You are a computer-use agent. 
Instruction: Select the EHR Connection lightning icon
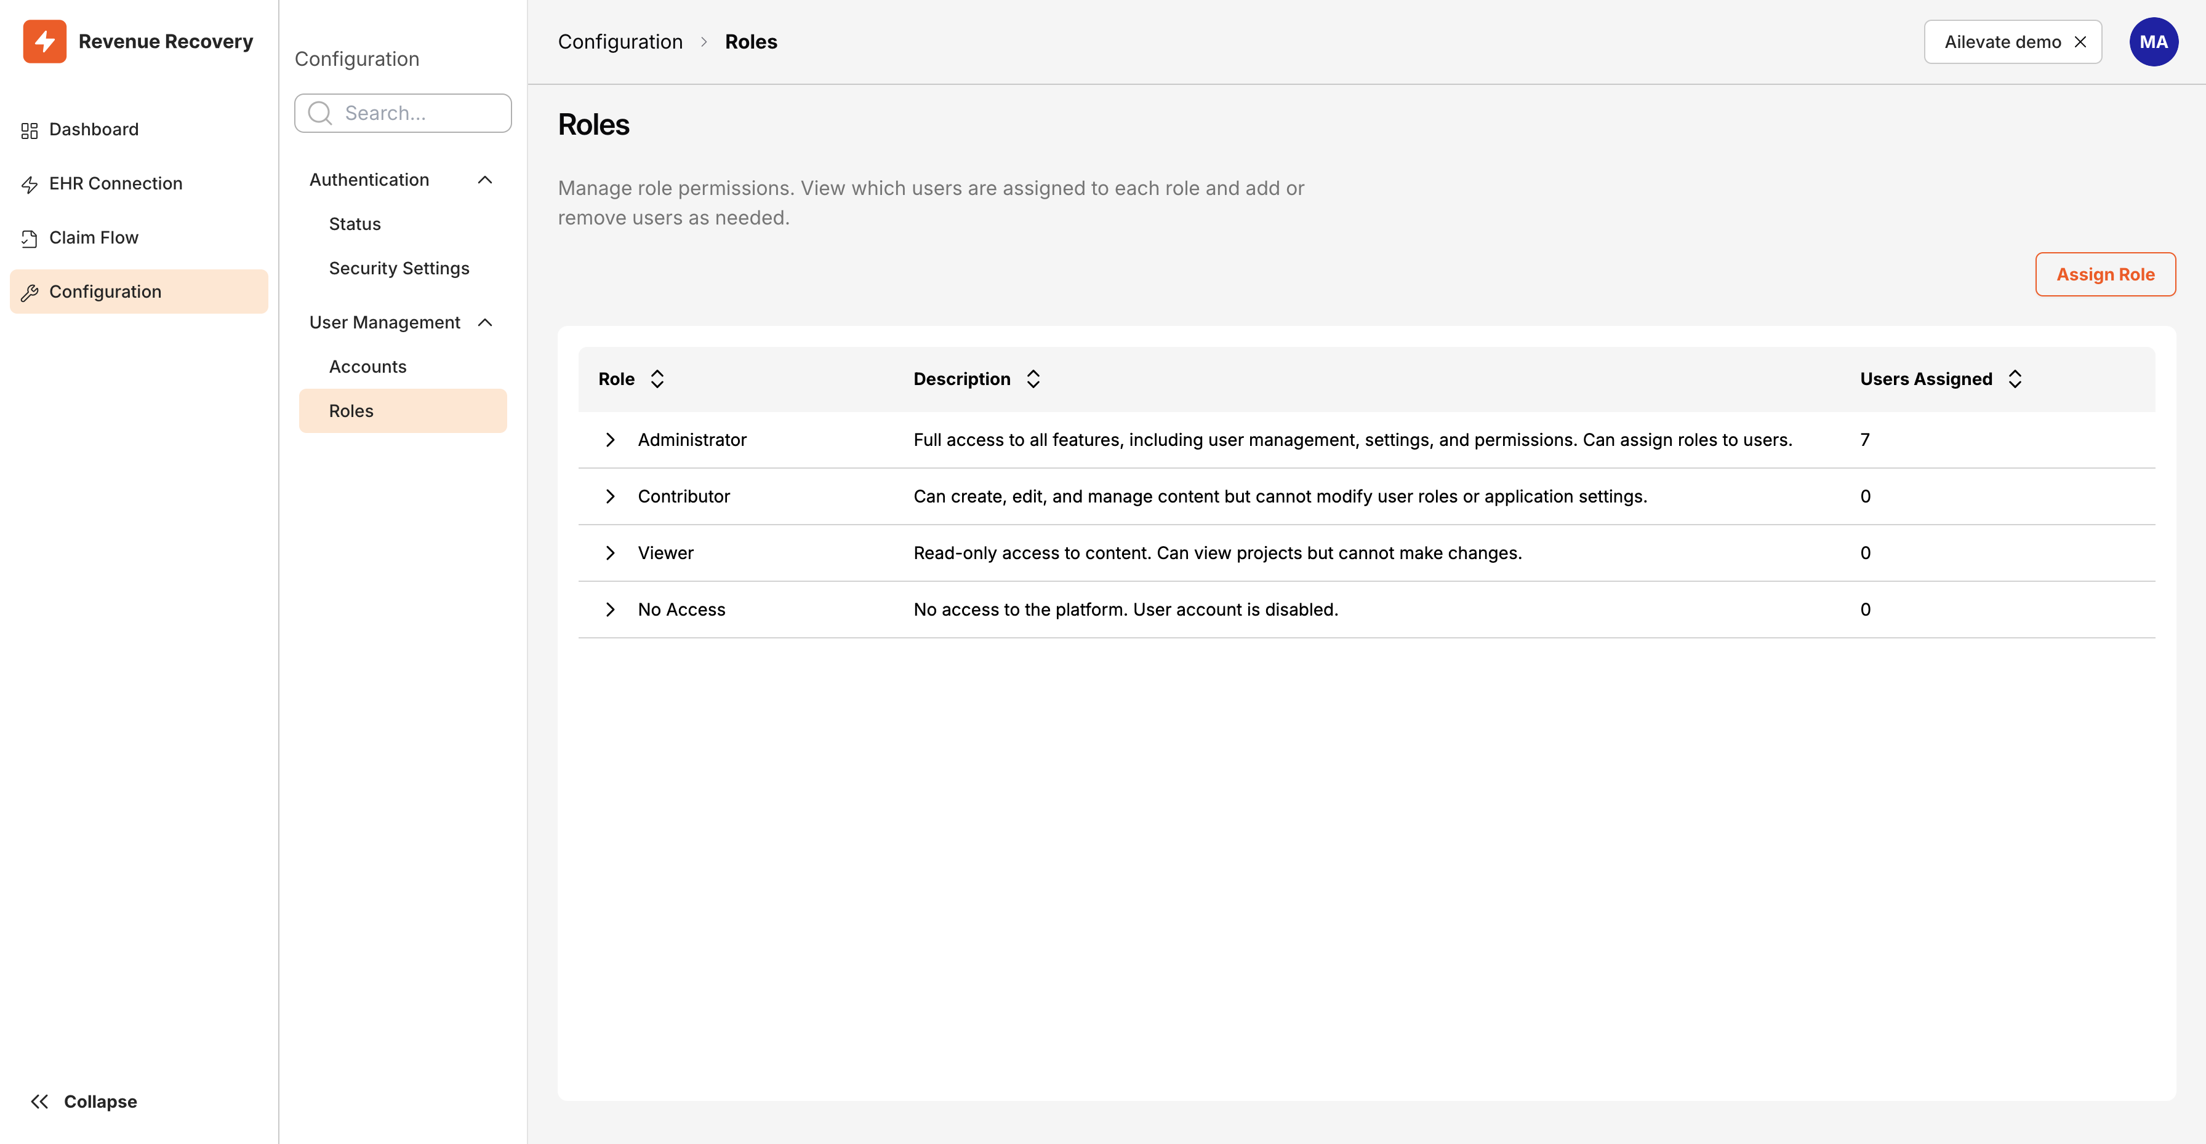[x=28, y=183]
